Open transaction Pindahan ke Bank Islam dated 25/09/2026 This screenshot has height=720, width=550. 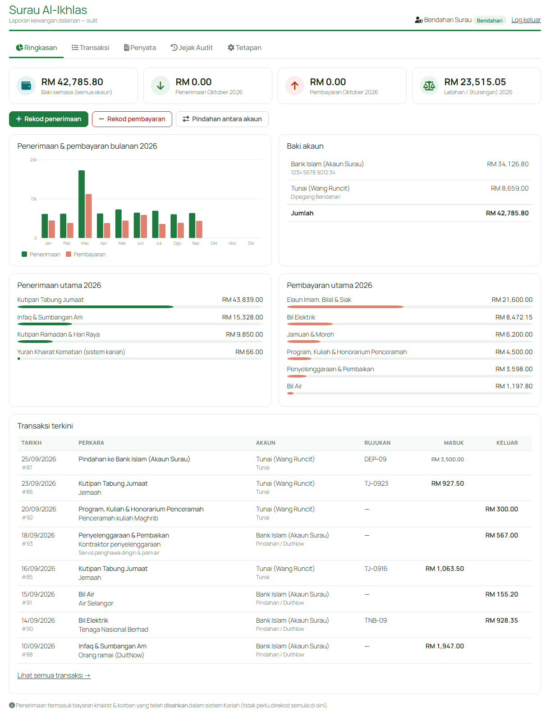click(x=275, y=463)
